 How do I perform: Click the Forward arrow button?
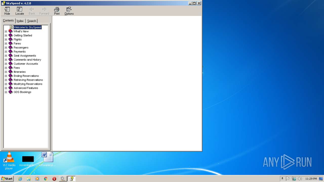(44, 11)
